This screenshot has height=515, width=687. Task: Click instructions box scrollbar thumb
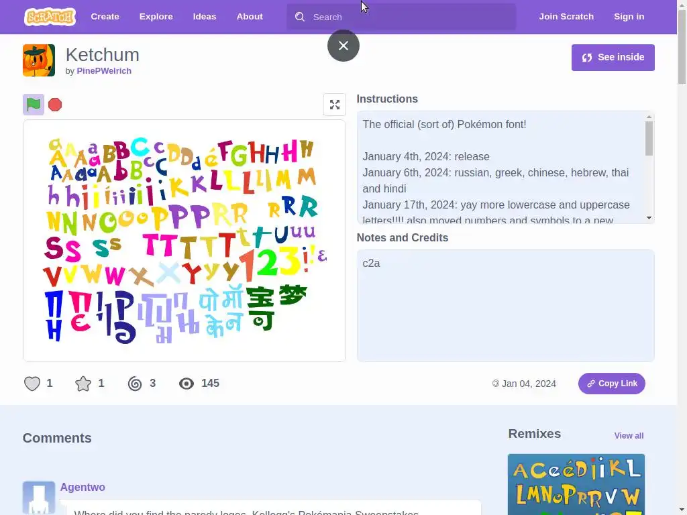pos(649,138)
